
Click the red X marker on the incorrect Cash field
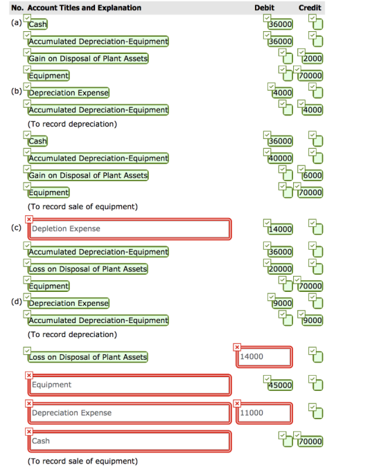click(29, 432)
